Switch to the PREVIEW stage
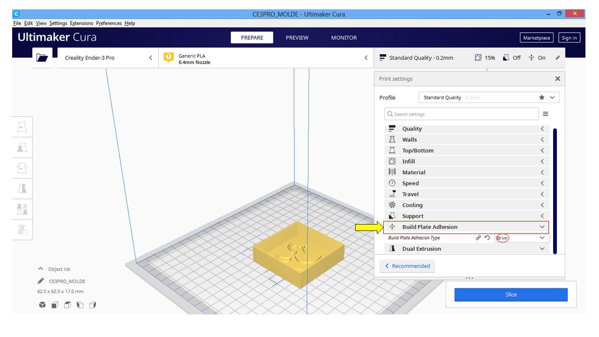The width and height of the screenshot is (599, 337). coord(297,37)
